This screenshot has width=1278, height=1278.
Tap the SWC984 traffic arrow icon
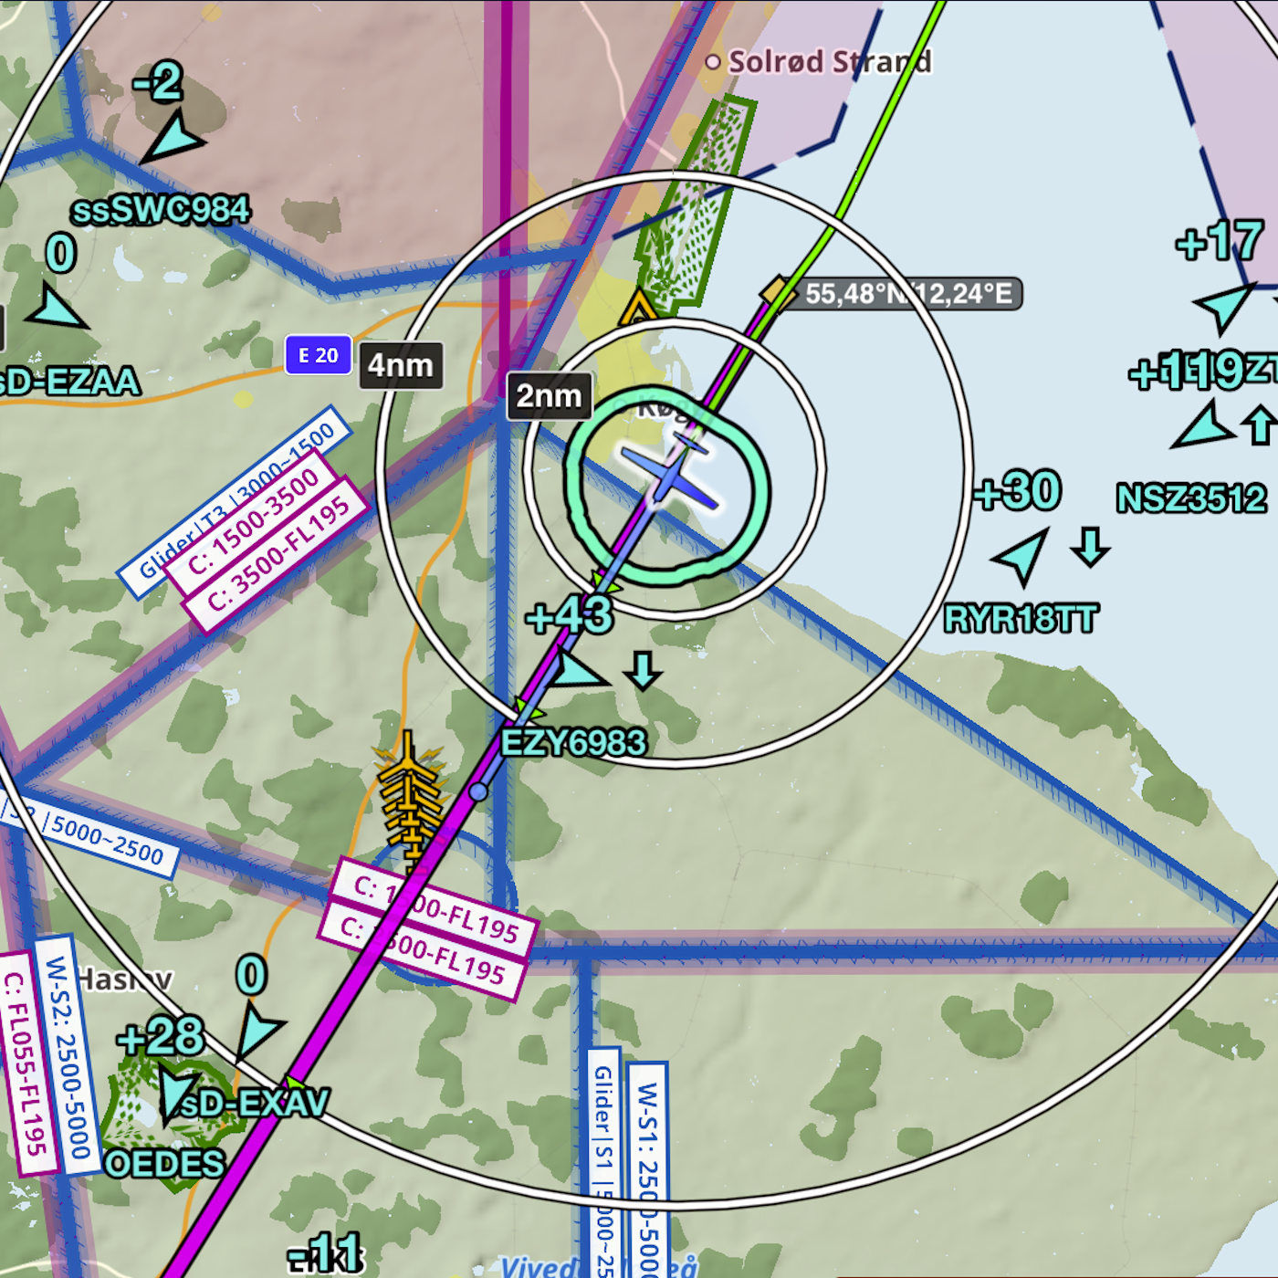(x=173, y=139)
